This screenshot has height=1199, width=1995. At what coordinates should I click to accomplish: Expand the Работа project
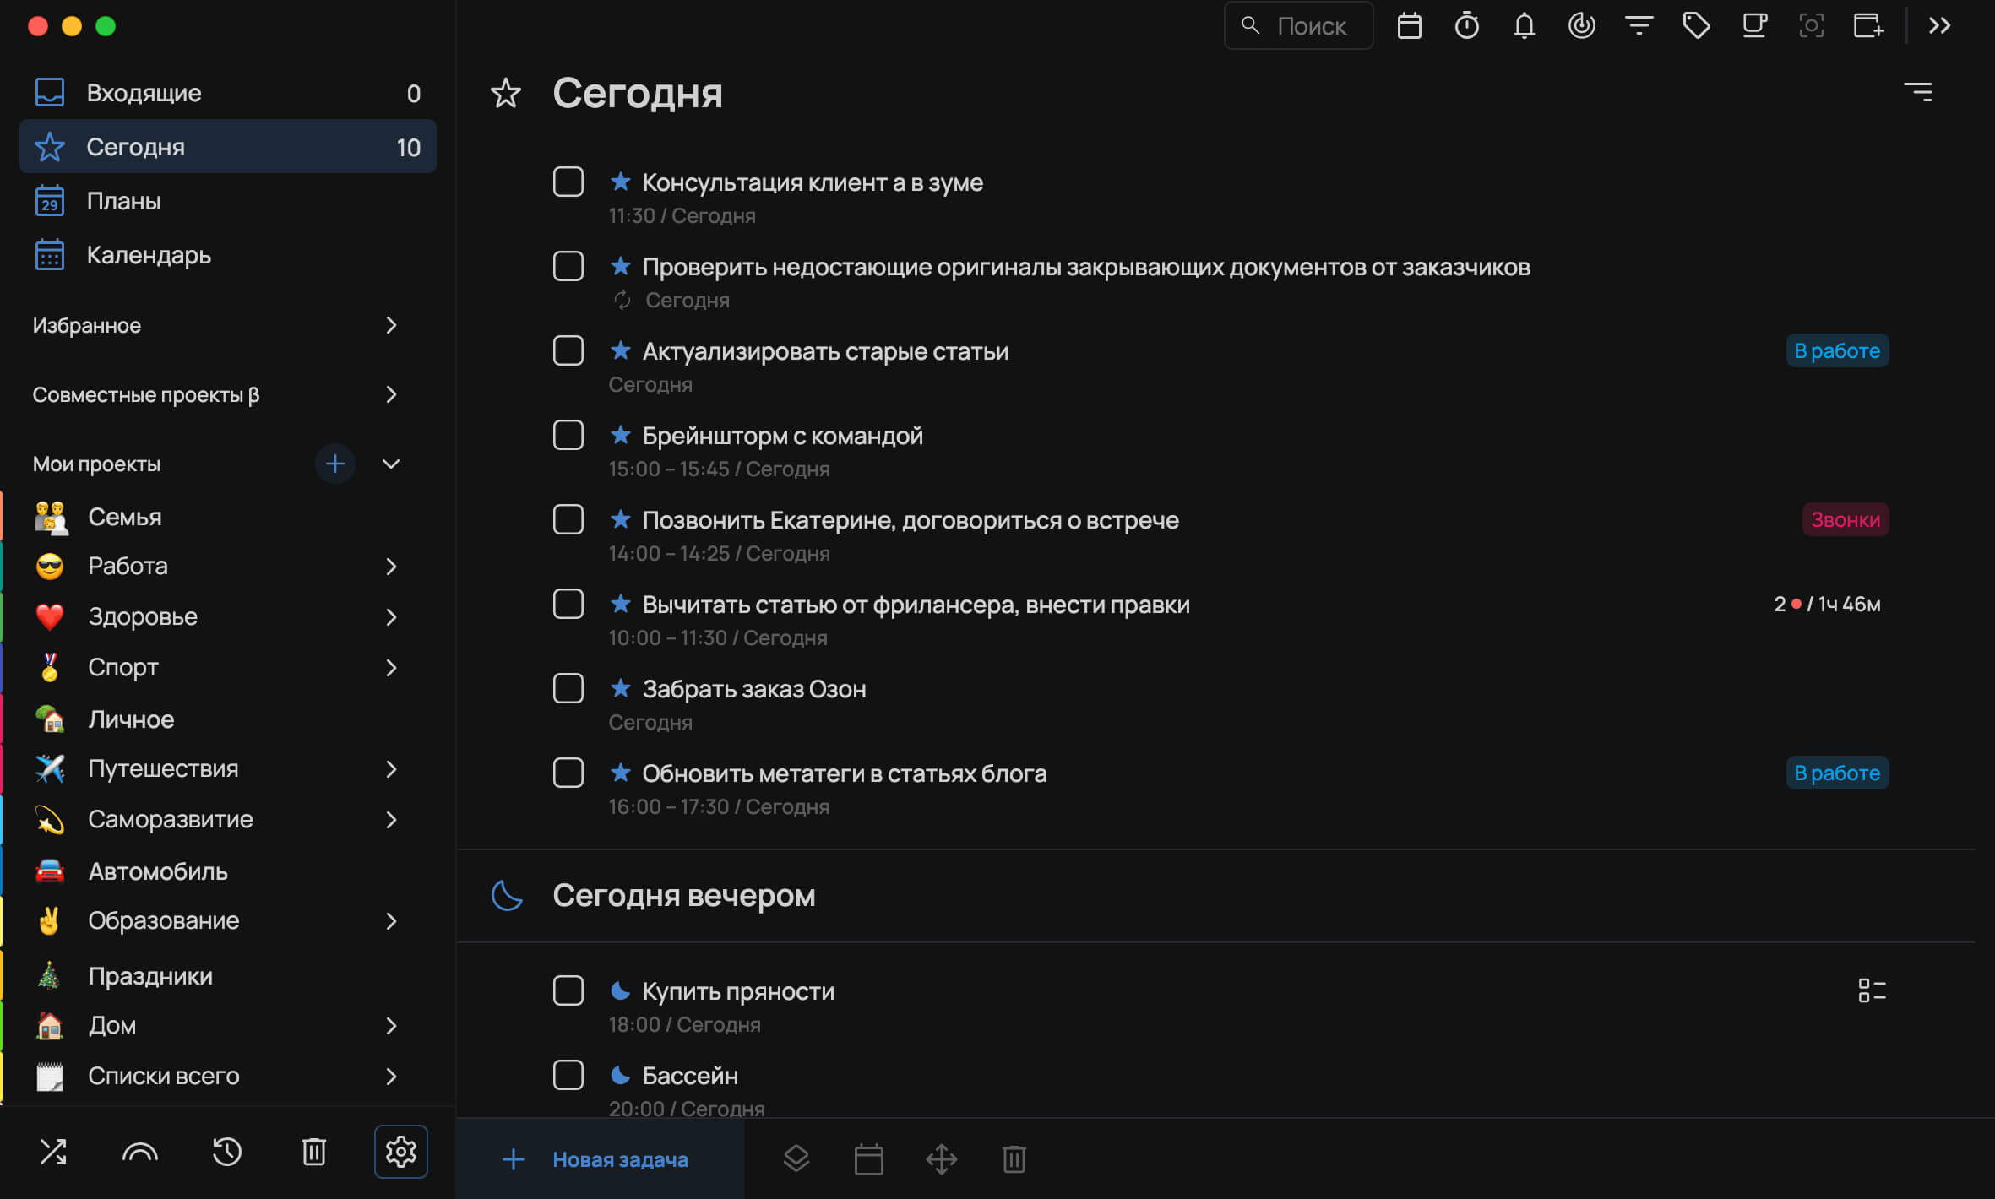pos(391,567)
